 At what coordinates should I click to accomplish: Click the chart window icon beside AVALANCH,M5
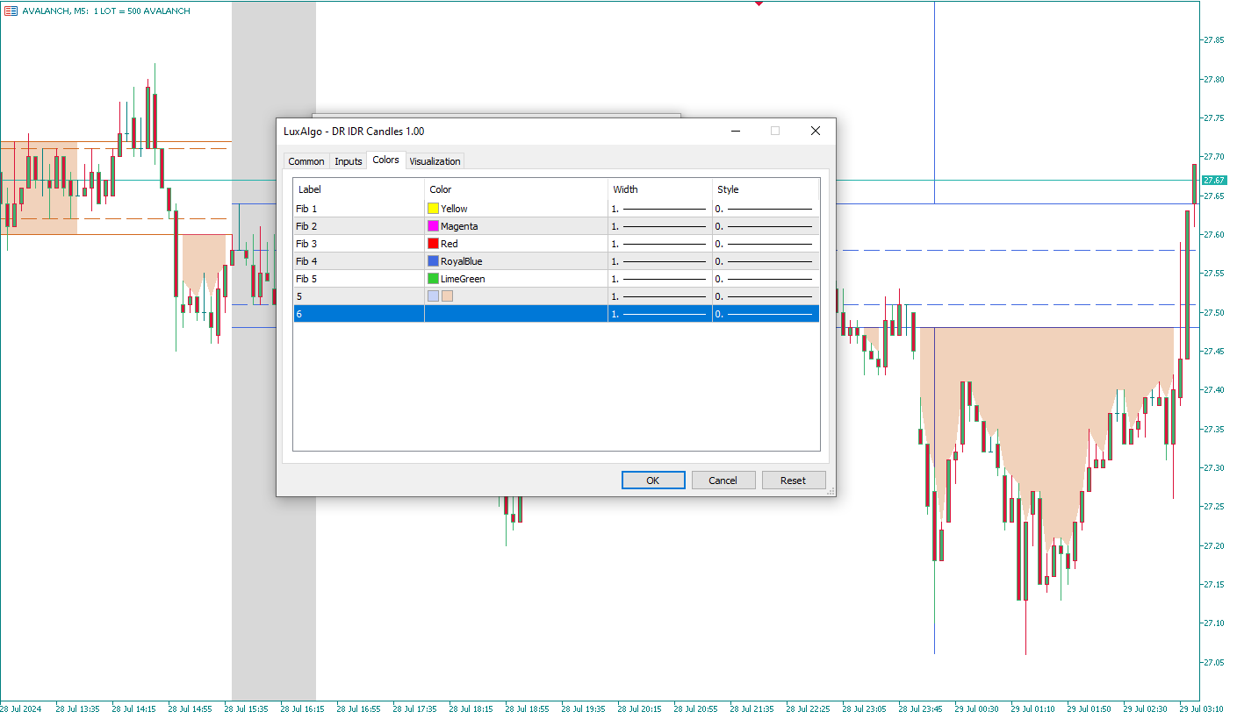[11, 11]
